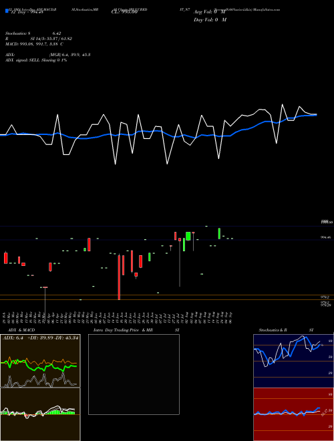
Task: Open the red RSI chart panel
Action: tap(293, 414)
